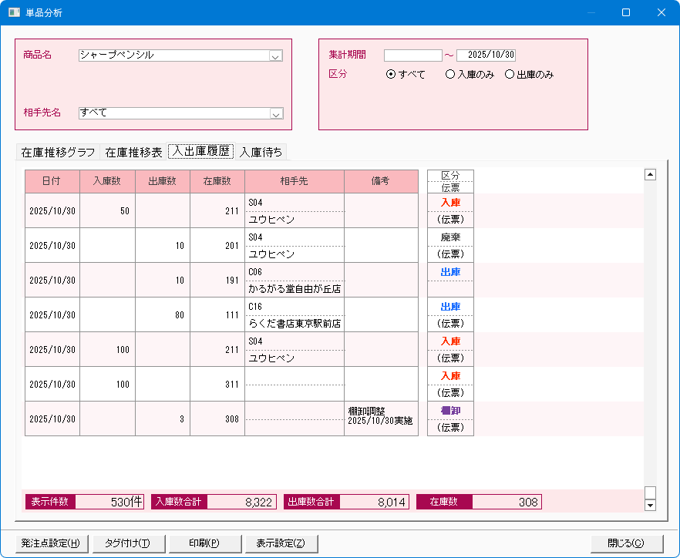Select the 入庫のみ radio option
This screenshot has width=680, height=558.
(x=450, y=75)
